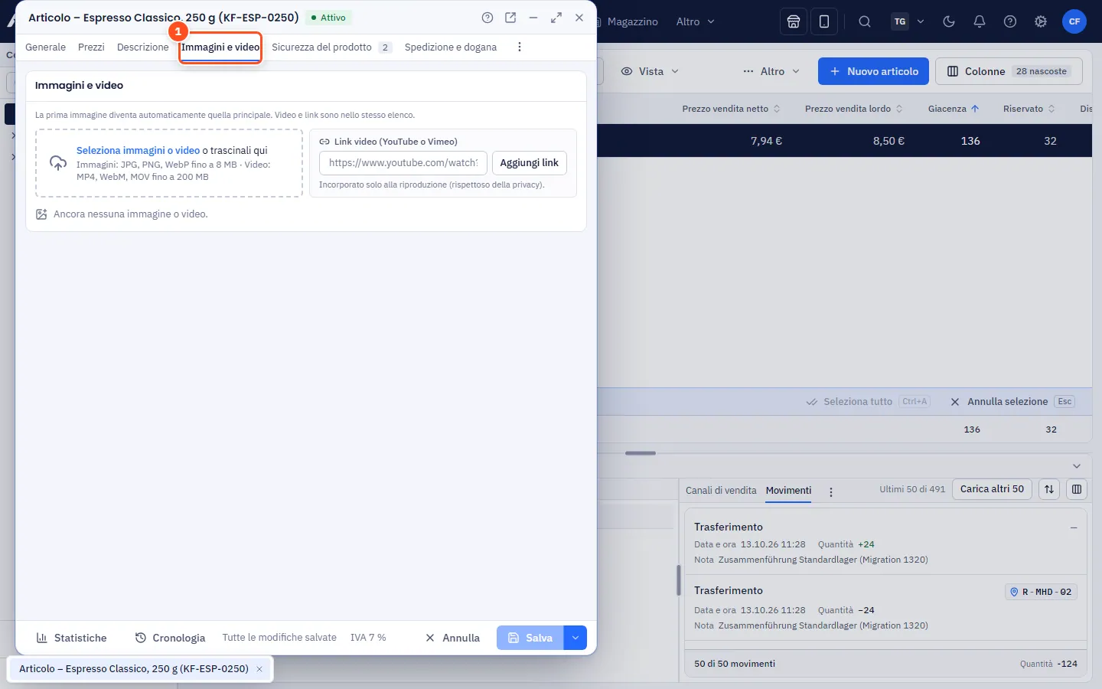Click the R-MHD-02 location badge
1102x689 pixels.
pyautogui.click(x=1041, y=592)
